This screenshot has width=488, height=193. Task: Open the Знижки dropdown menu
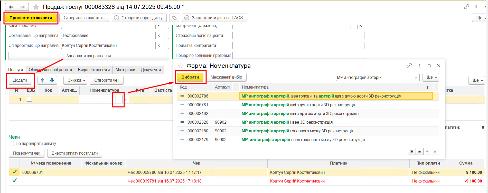pos(75,80)
